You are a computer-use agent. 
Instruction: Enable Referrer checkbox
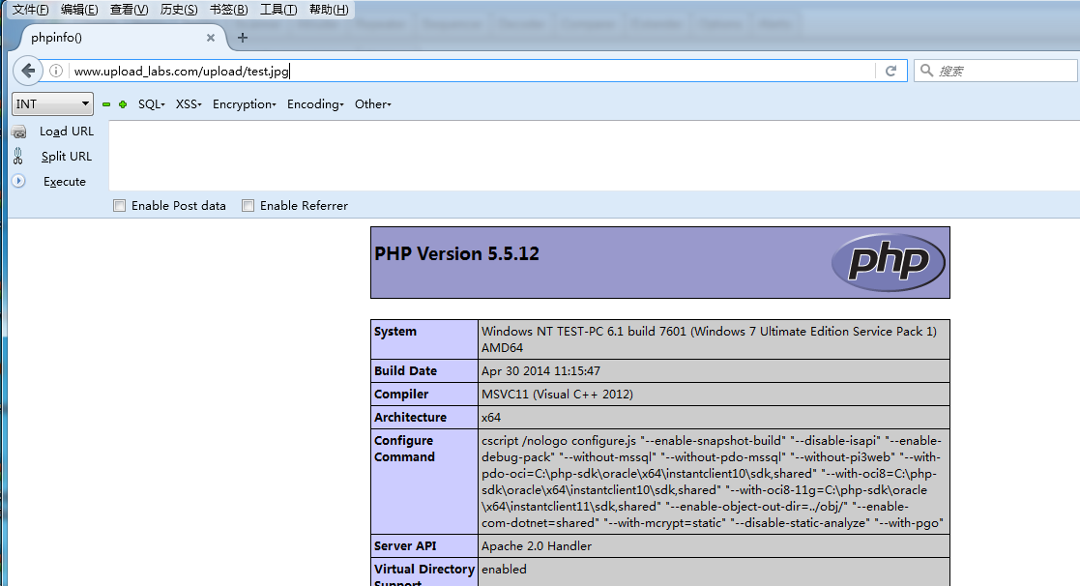(x=248, y=206)
